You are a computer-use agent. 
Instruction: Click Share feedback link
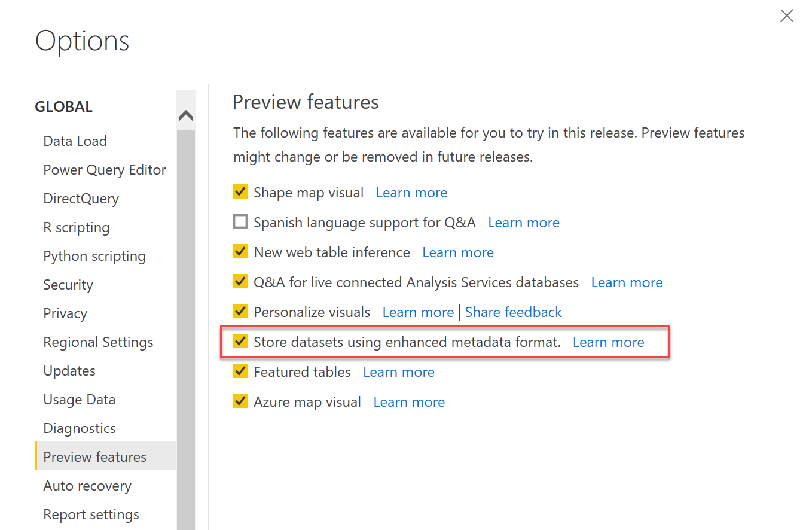(514, 312)
